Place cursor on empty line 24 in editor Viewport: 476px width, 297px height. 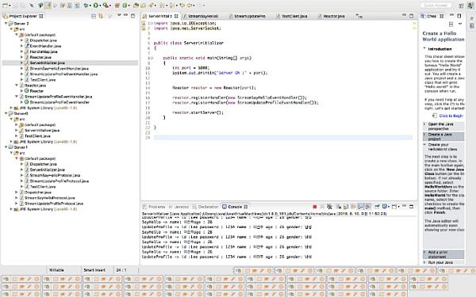tap(282, 138)
